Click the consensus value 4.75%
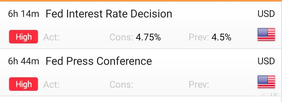Viewport: 282px width, 102px height. point(148,37)
